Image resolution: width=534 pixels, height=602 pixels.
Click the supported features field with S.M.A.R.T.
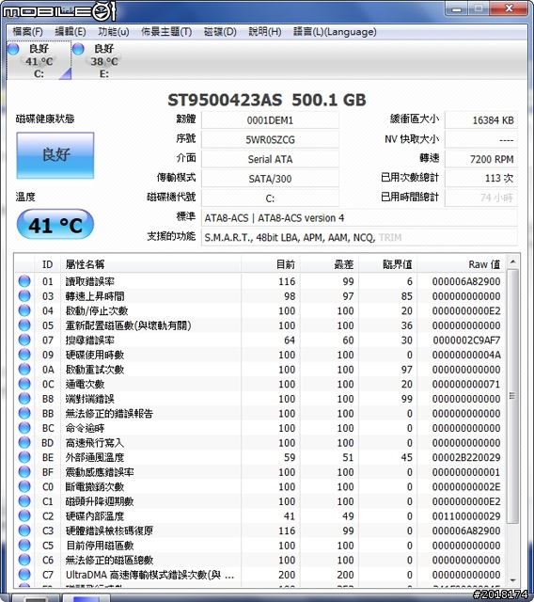pos(359,238)
